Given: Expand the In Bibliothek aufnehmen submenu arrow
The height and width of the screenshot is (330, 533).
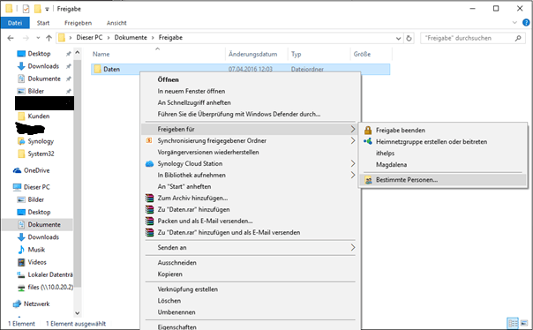Looking at the screenshot, I should tap(352, 175).
